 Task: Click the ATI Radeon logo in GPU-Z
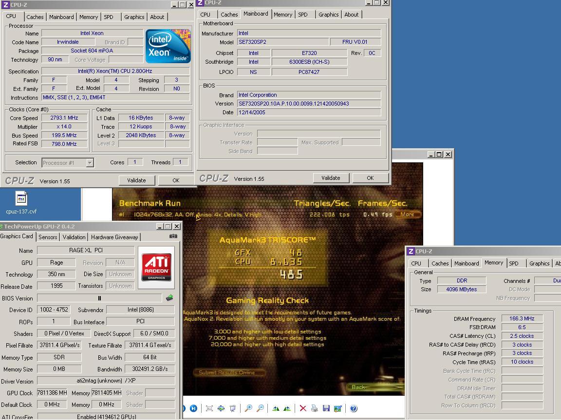pyautogui.click(x=156, y=267)
